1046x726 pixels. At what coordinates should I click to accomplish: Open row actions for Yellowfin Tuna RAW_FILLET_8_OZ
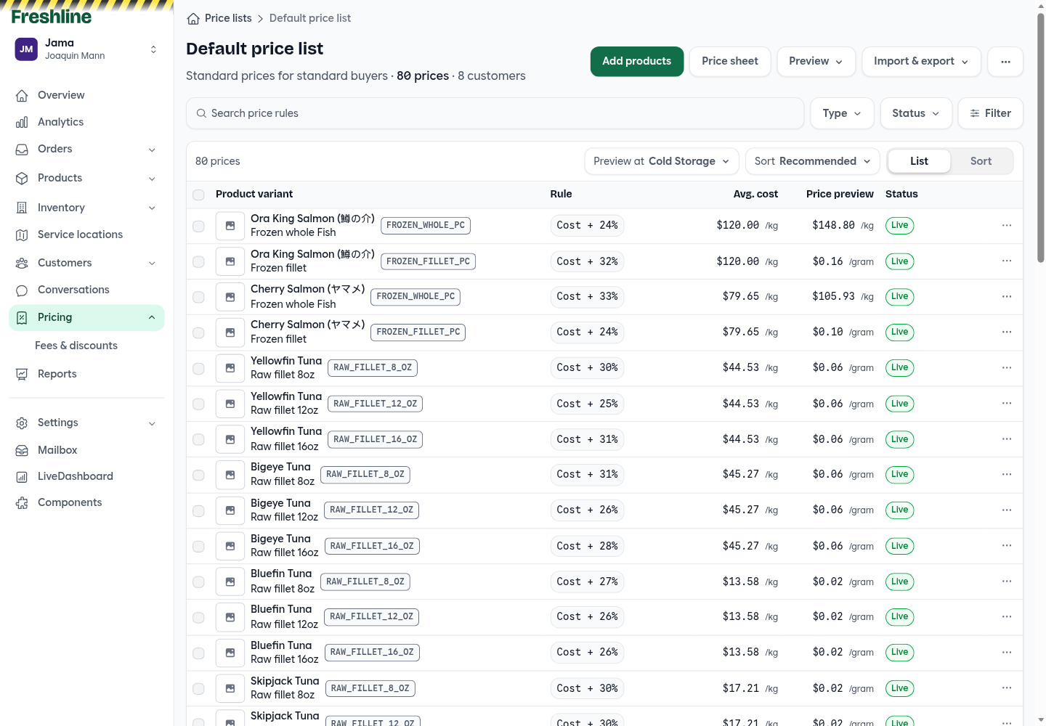click(1007, 367)
